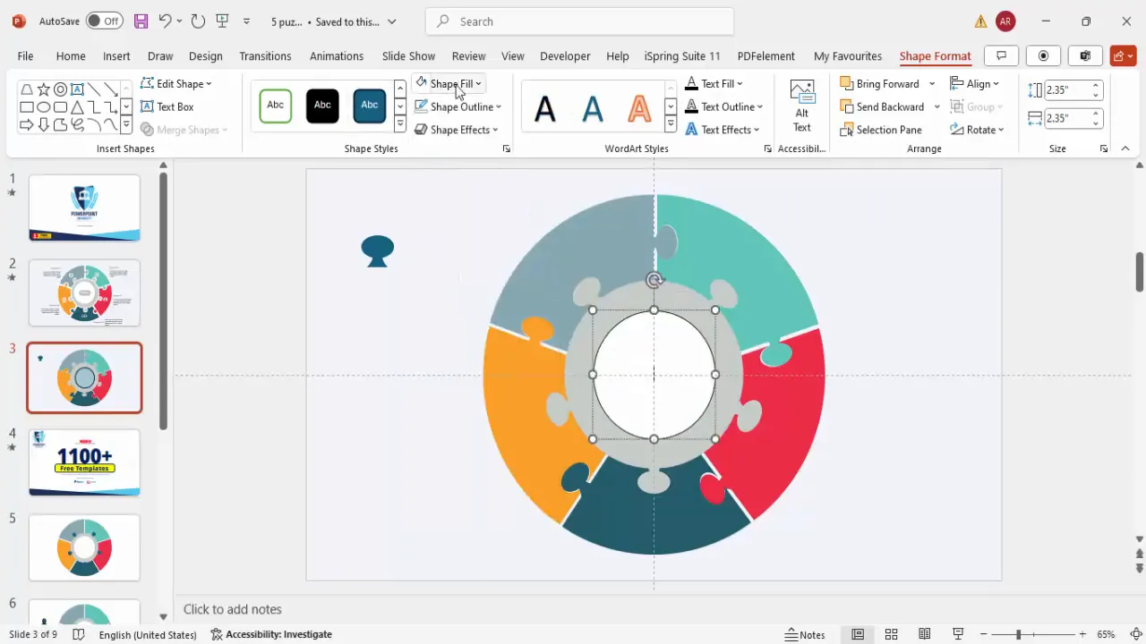Click the Record icon in ribbon top right
This screenshot has width=1146, height=644.
[1043, 55]
